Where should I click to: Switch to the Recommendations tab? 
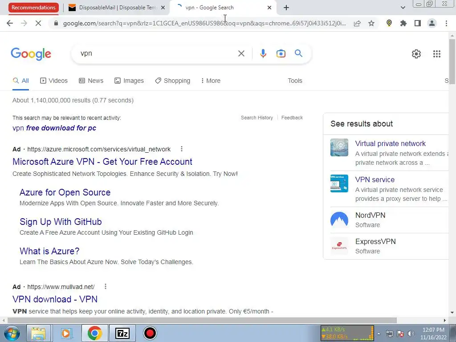[33, 8]
